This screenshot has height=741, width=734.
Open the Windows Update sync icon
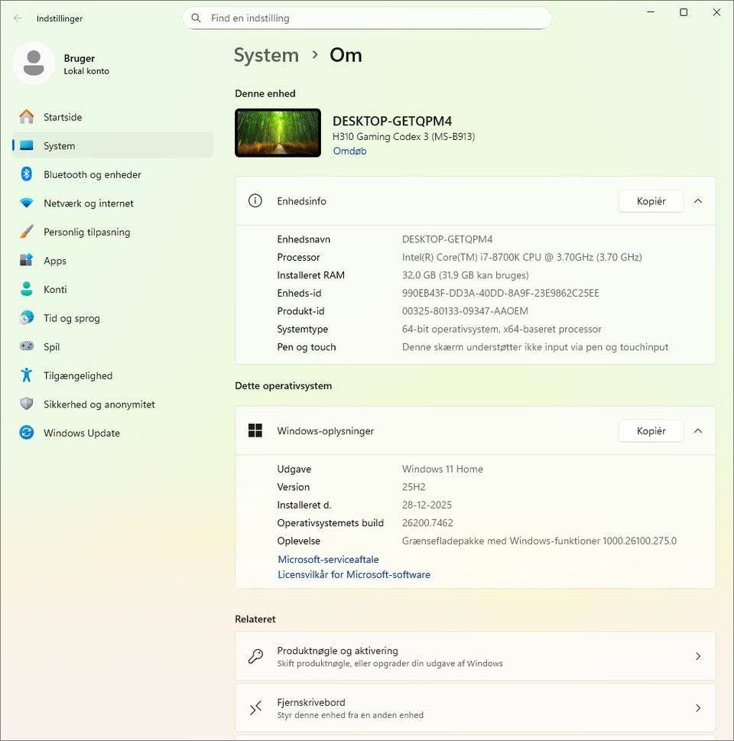click(27, 433)
